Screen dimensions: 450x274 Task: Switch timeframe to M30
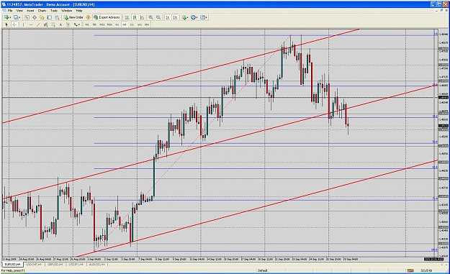(109, 24)
